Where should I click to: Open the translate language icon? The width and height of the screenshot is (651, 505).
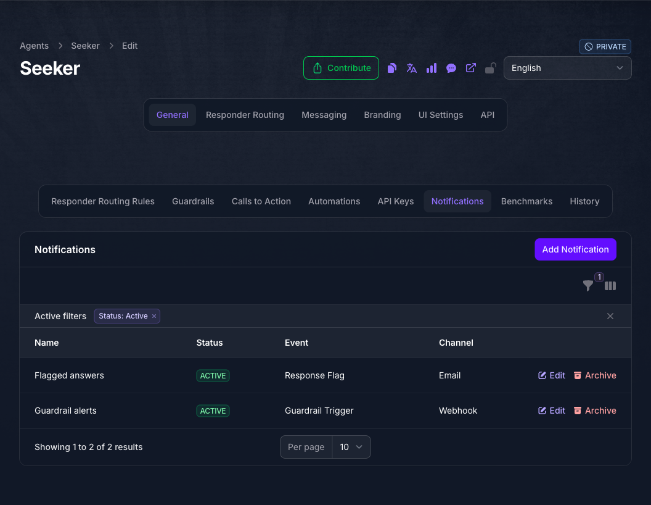pyautogui.click(x=411, y=68)
